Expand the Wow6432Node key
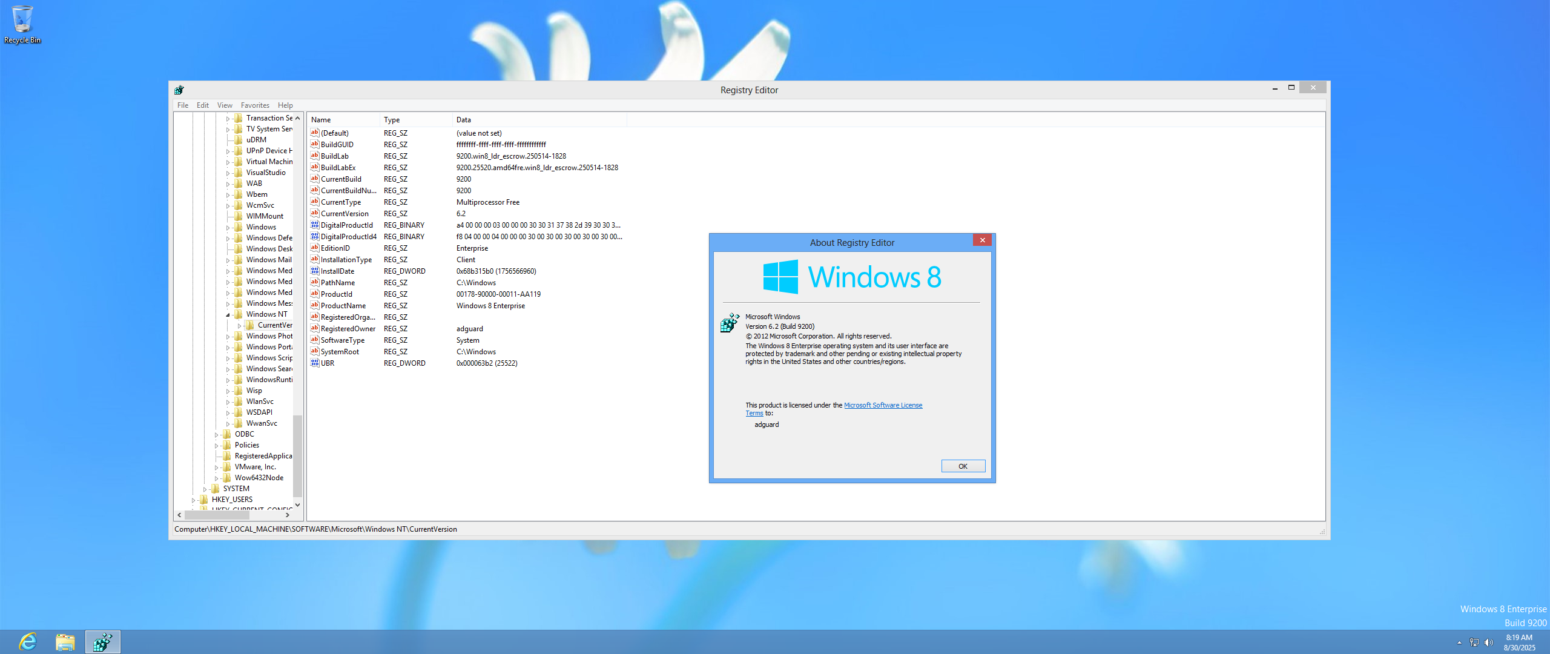This screenshot has height=654, width=1550. 217,478
